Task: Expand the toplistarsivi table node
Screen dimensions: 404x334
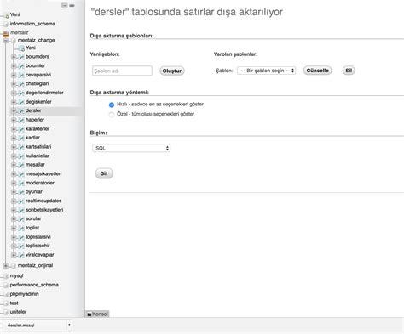Action: click(14, 237)
